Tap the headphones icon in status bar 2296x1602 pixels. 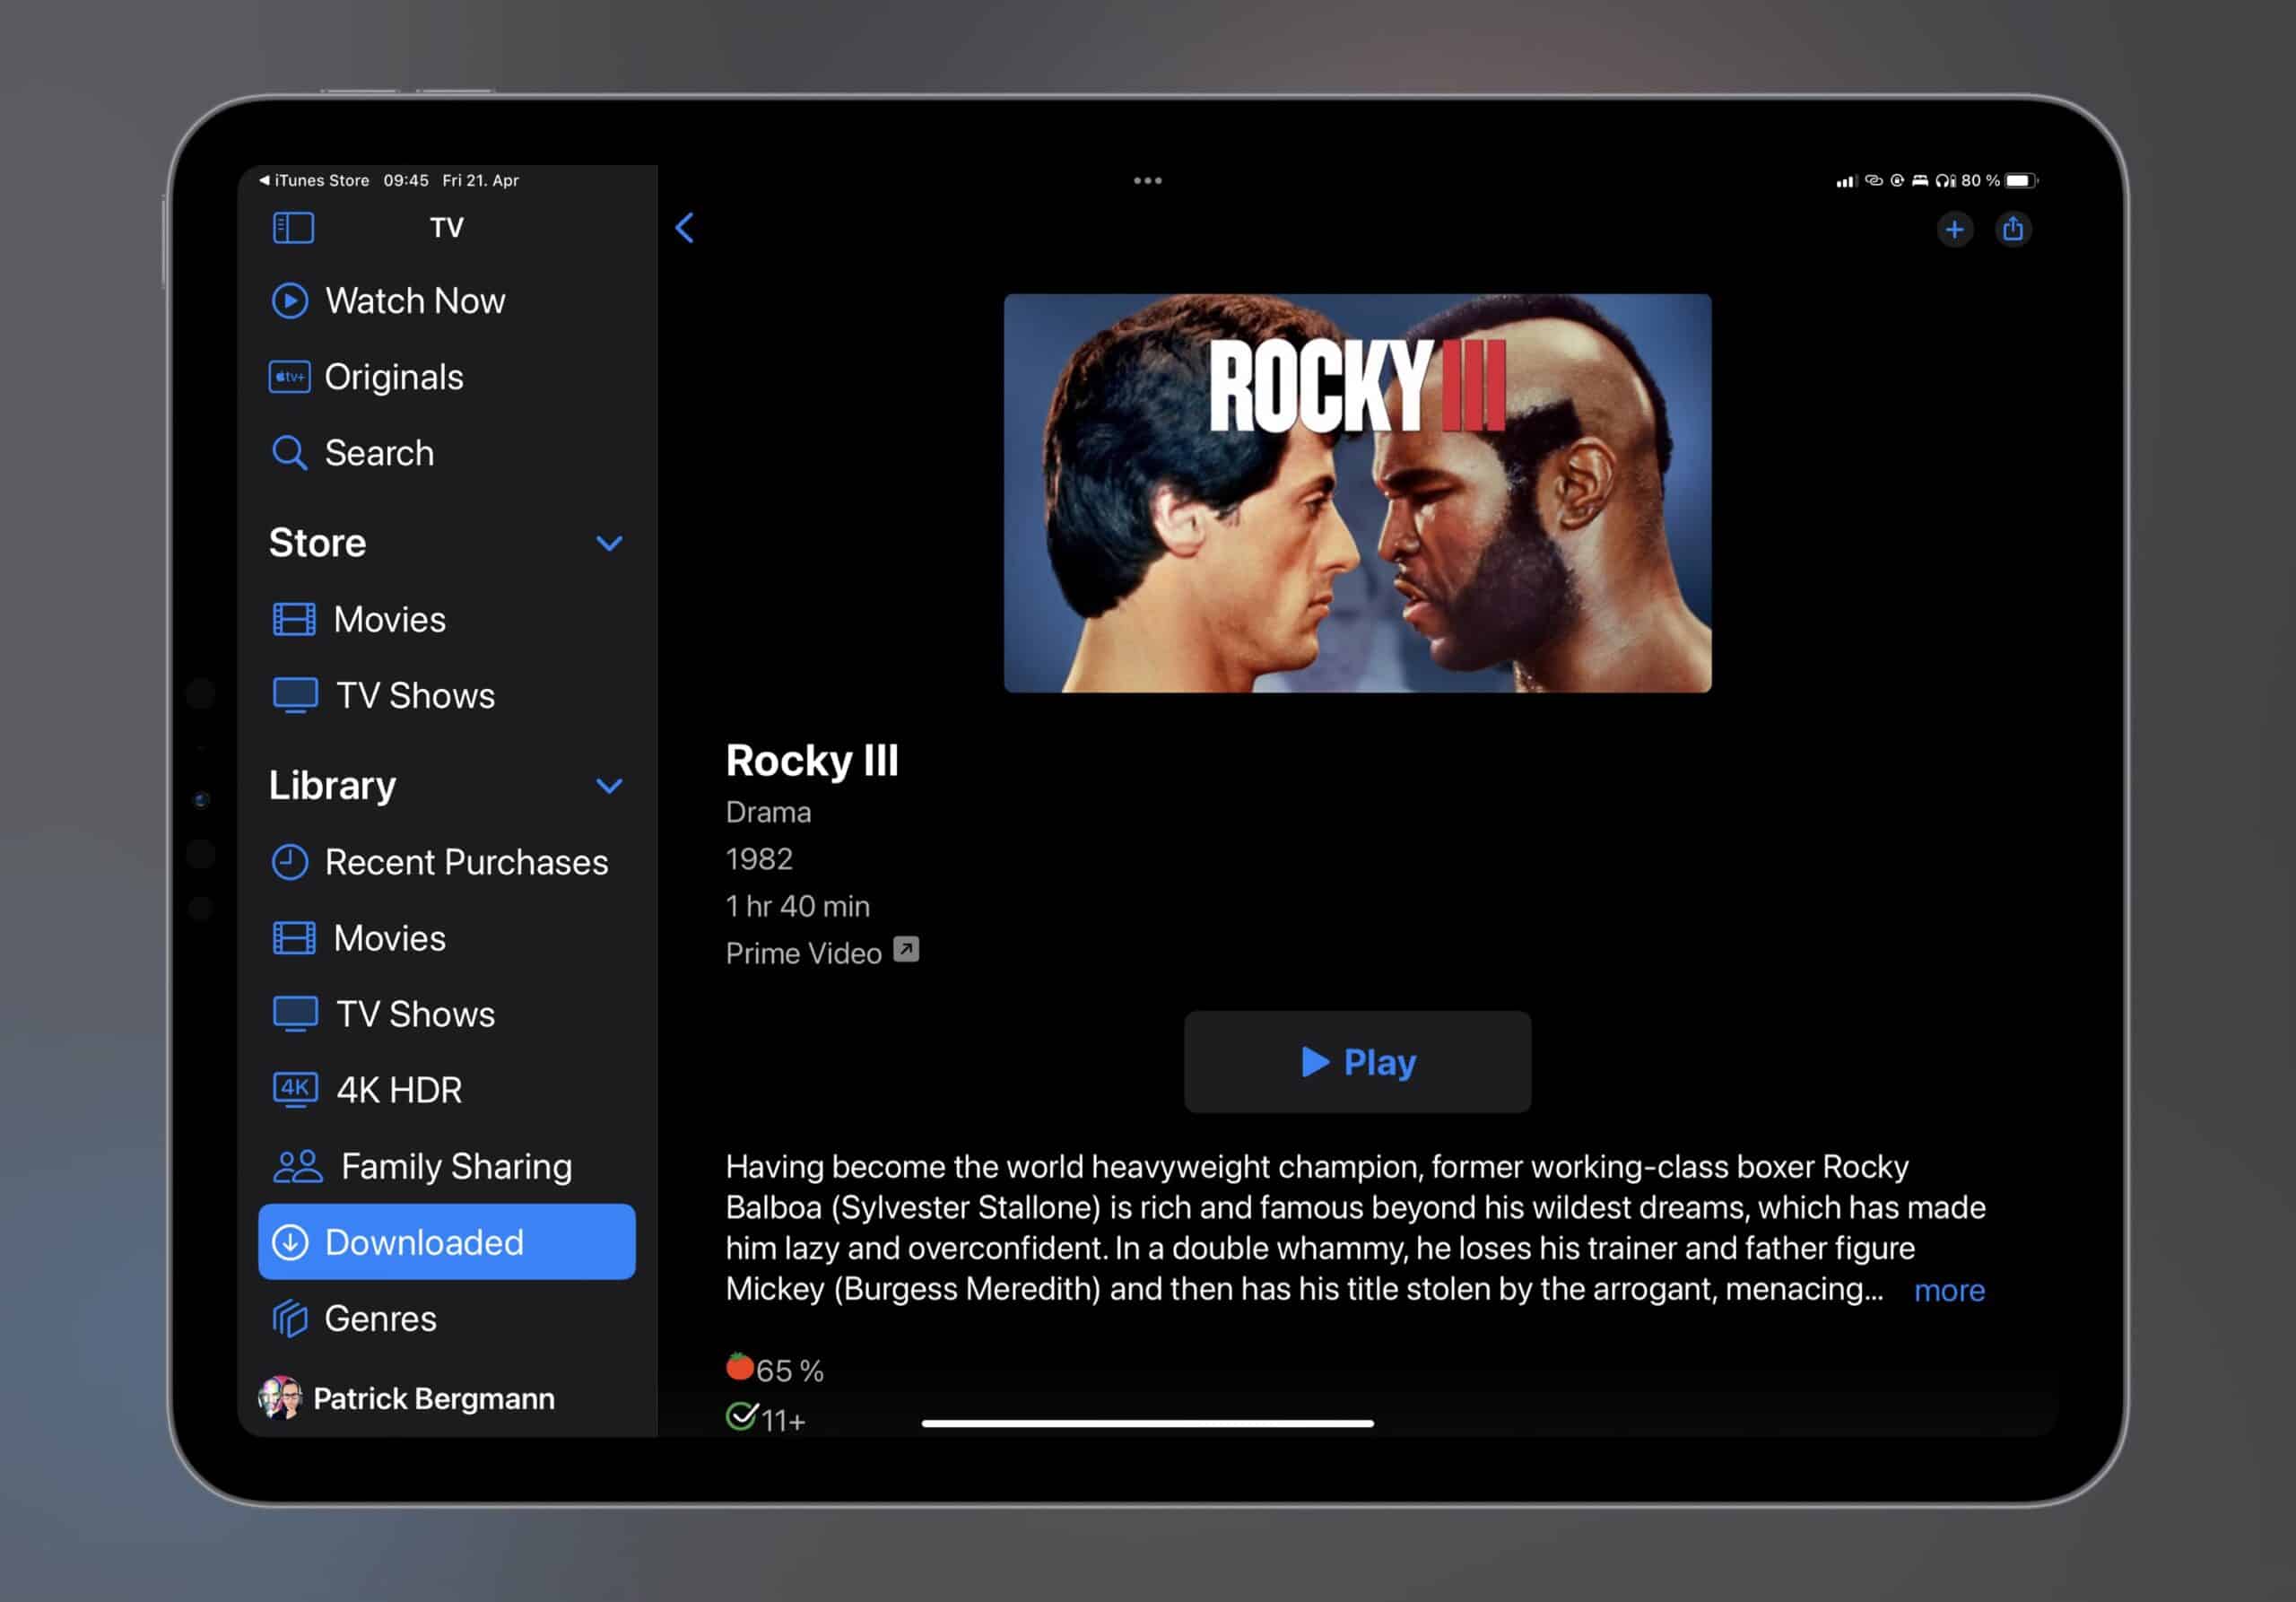click(x=1944, y=181)
